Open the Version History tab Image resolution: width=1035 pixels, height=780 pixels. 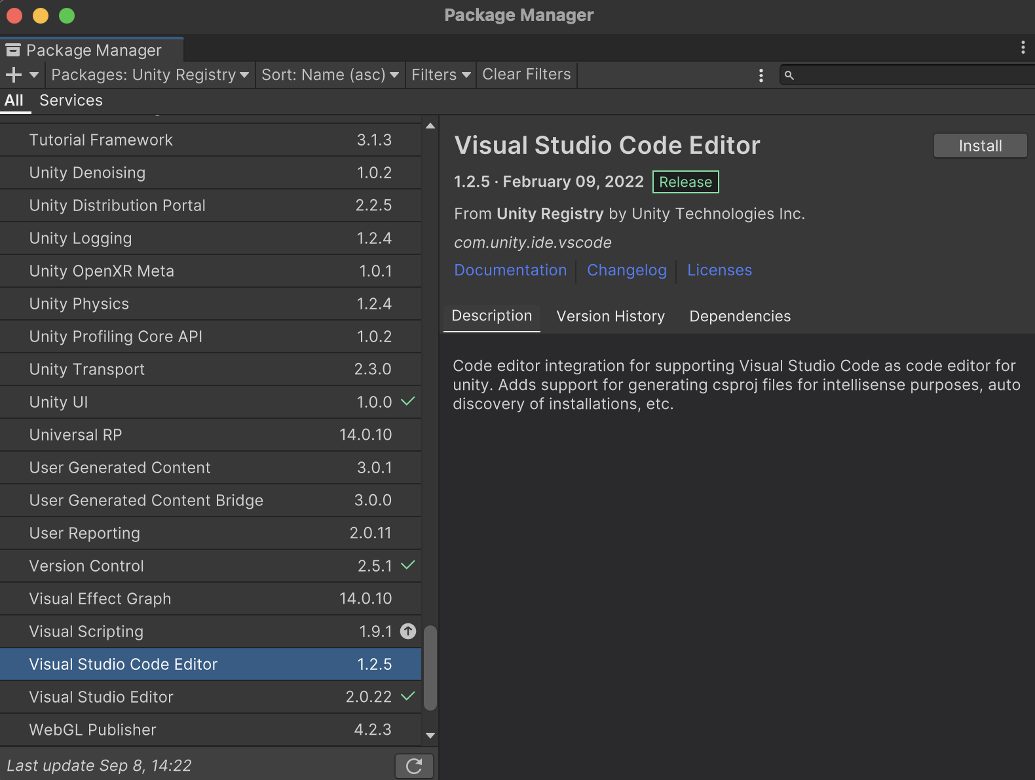point(611,317)
